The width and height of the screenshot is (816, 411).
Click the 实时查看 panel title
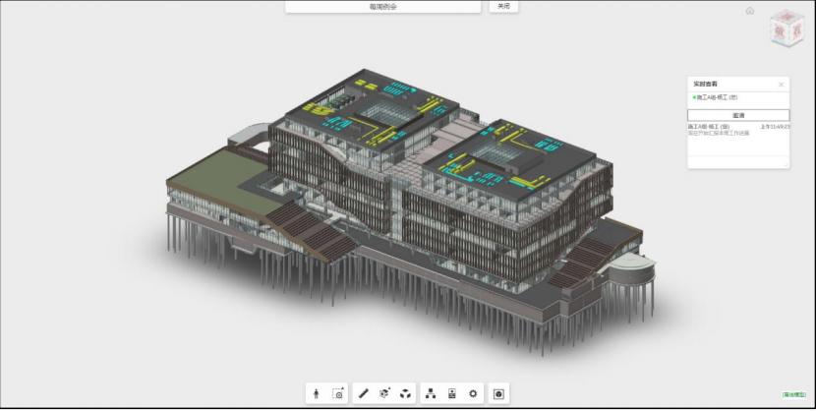click(705, 84)
